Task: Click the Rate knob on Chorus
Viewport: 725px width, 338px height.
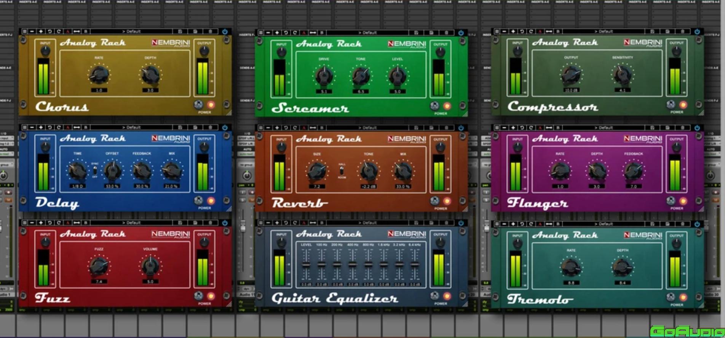Action: pyautogui.click(x=99, y=75)
